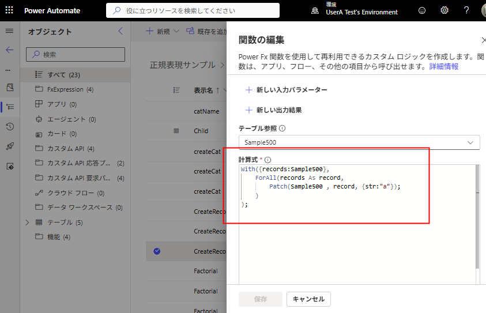The image size is (486, 313).
Task: Click the オブジェクト search input field
Action: [x=76, y=54]
